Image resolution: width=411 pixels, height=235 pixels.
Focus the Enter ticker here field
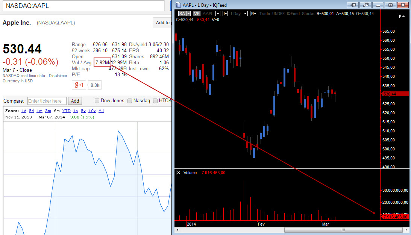[47, 101]
